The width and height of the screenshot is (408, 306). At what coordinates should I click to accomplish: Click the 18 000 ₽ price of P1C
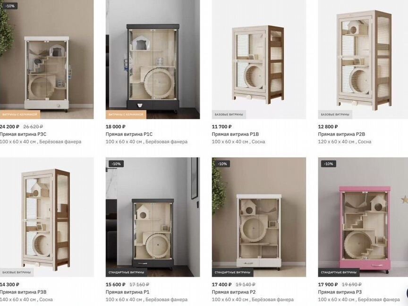click(116, 127)
